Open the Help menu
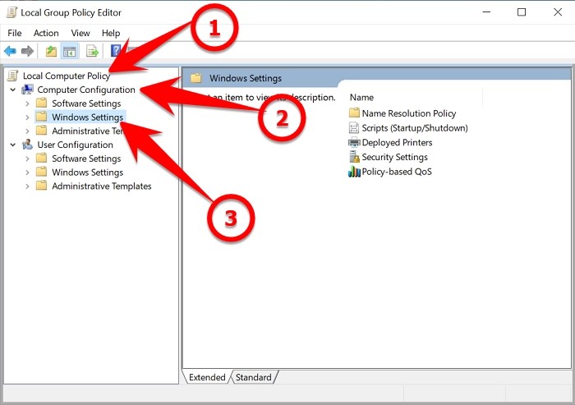The image size is (575, 405). 111,33
